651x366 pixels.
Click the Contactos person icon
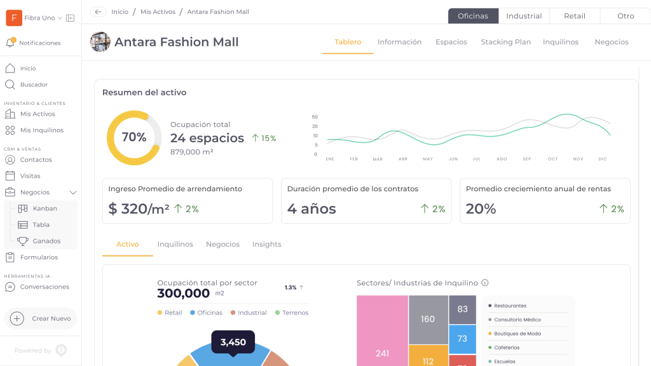click(x=10, y=159)
